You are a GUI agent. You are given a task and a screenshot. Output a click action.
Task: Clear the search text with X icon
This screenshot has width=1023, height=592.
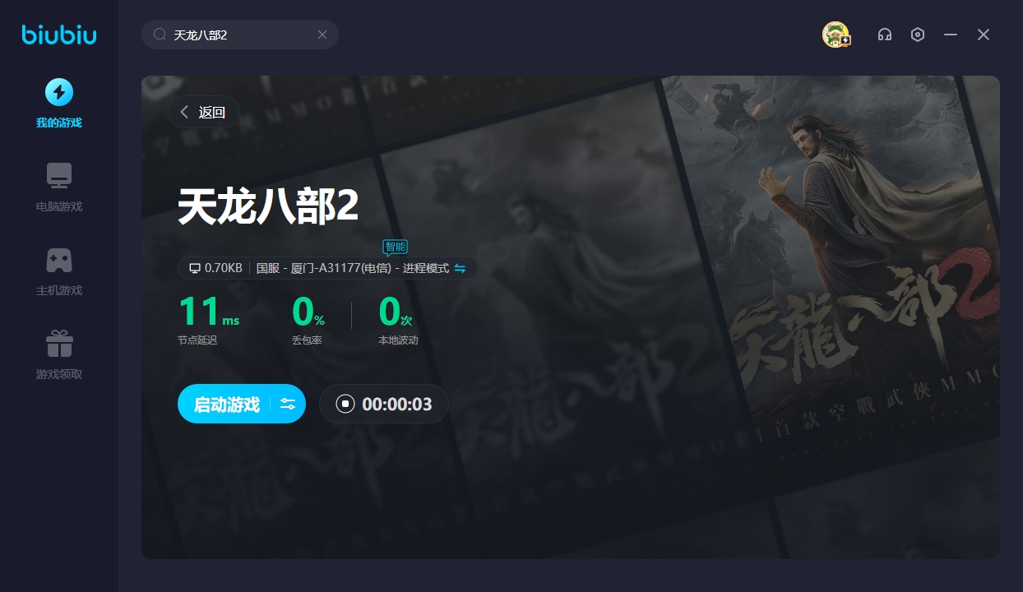coord(322,35)
